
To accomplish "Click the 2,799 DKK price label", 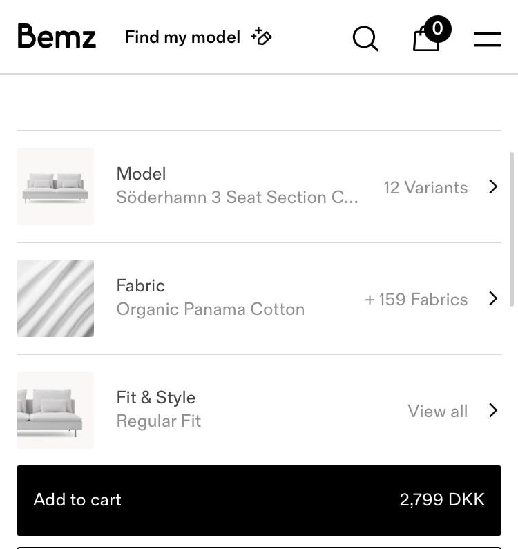I will (442, 500).
